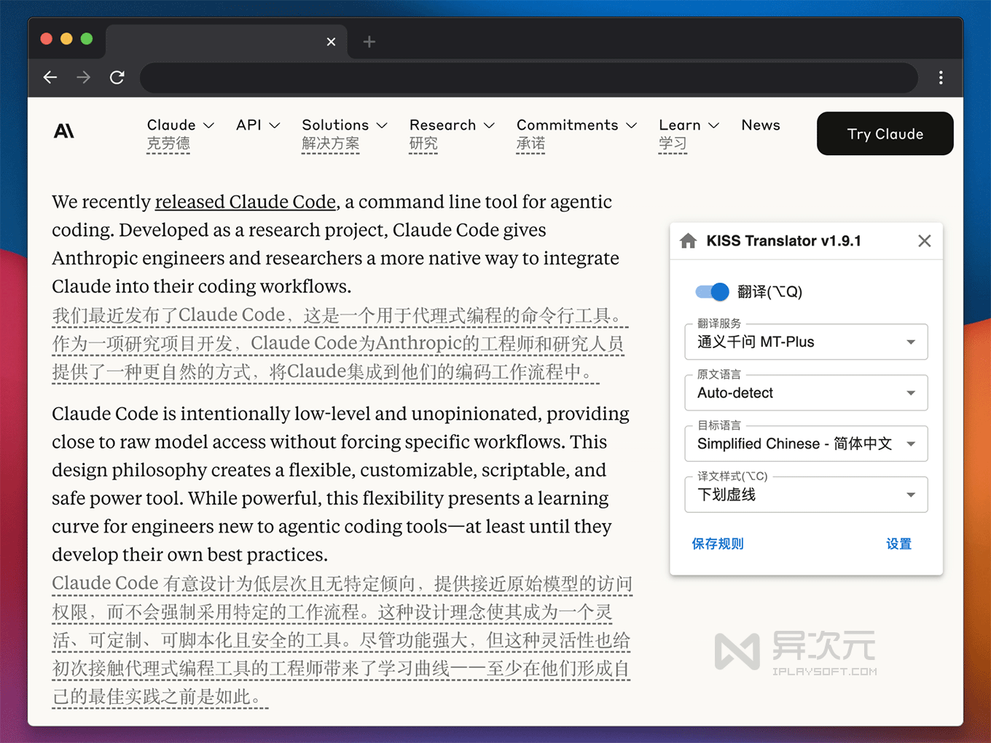Click the browser forward arrow

(83, 77)
